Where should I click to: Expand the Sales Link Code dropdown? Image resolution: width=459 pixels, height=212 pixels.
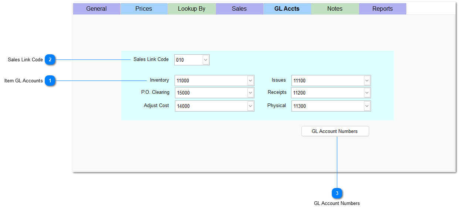click(206, 60)
